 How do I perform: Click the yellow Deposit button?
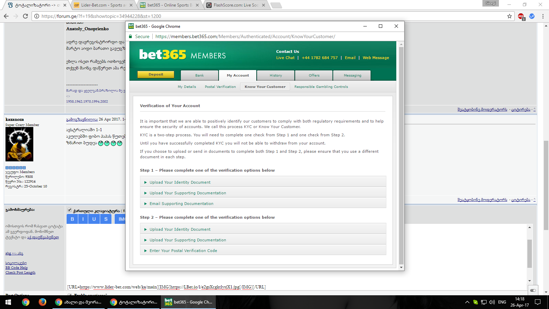pos(156,75)
